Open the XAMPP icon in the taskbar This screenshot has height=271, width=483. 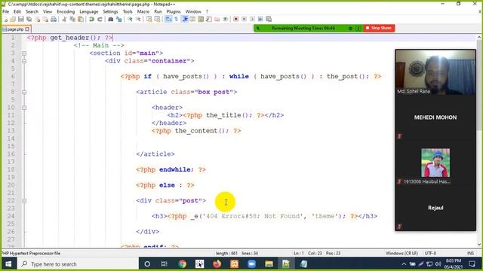point(235,264)
